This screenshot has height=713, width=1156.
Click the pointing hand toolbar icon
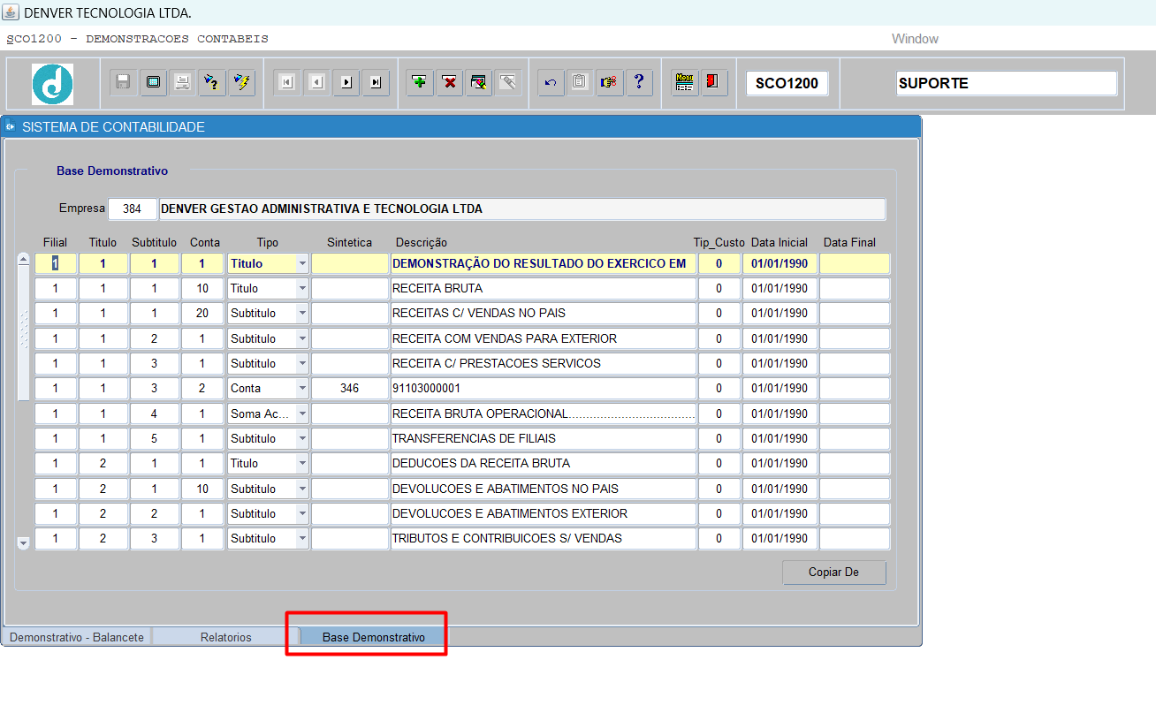click(609, 82)
